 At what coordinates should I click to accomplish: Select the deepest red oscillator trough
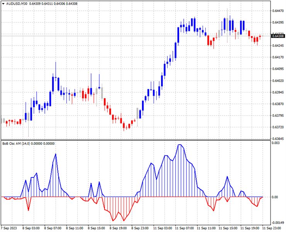113,220
